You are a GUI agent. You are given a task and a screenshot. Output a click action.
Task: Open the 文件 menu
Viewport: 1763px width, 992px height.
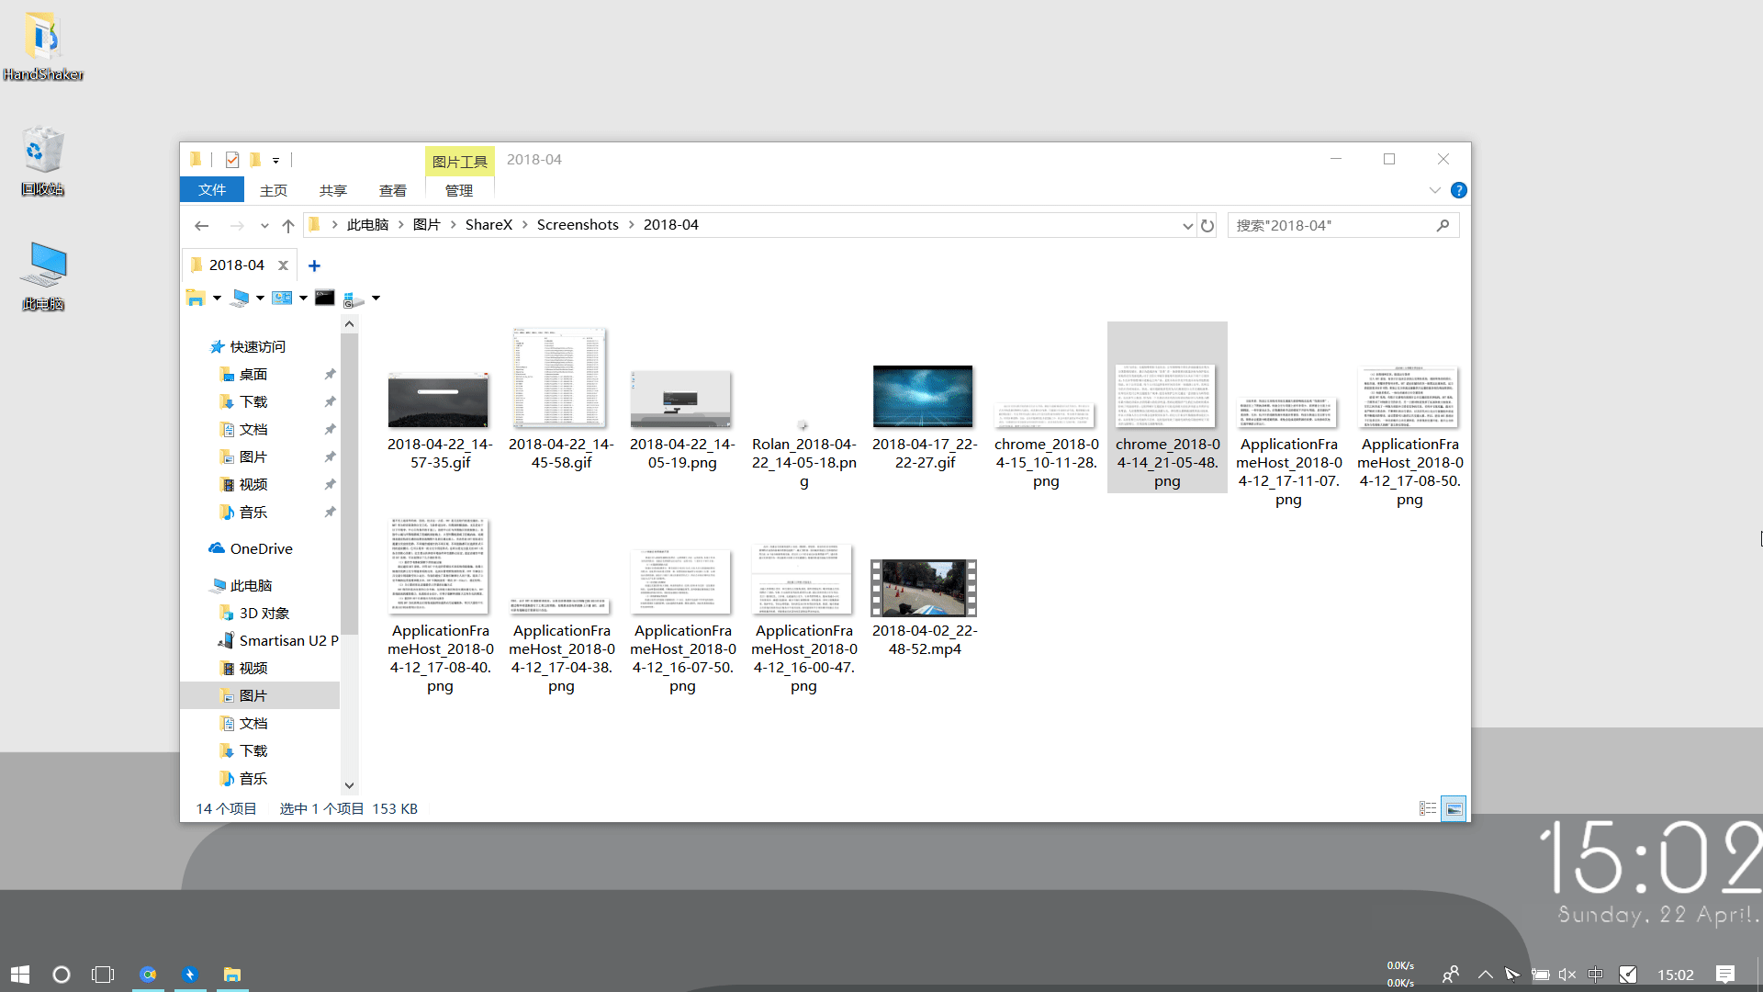[x=211, y=190]
